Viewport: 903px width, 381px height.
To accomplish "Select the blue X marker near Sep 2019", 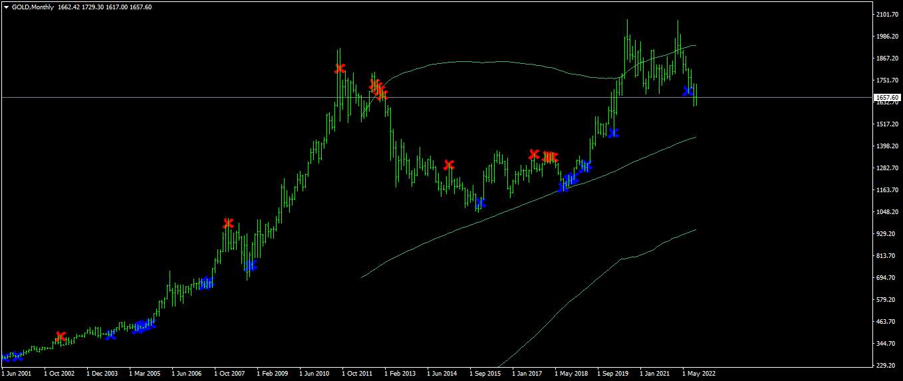I will point(613,133).
